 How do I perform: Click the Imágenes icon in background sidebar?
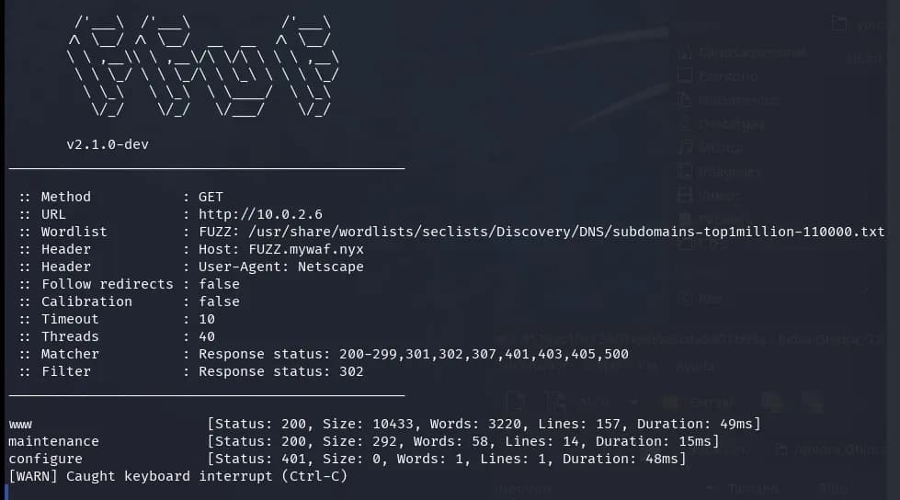pyautogui.click(x=685, y=171)
